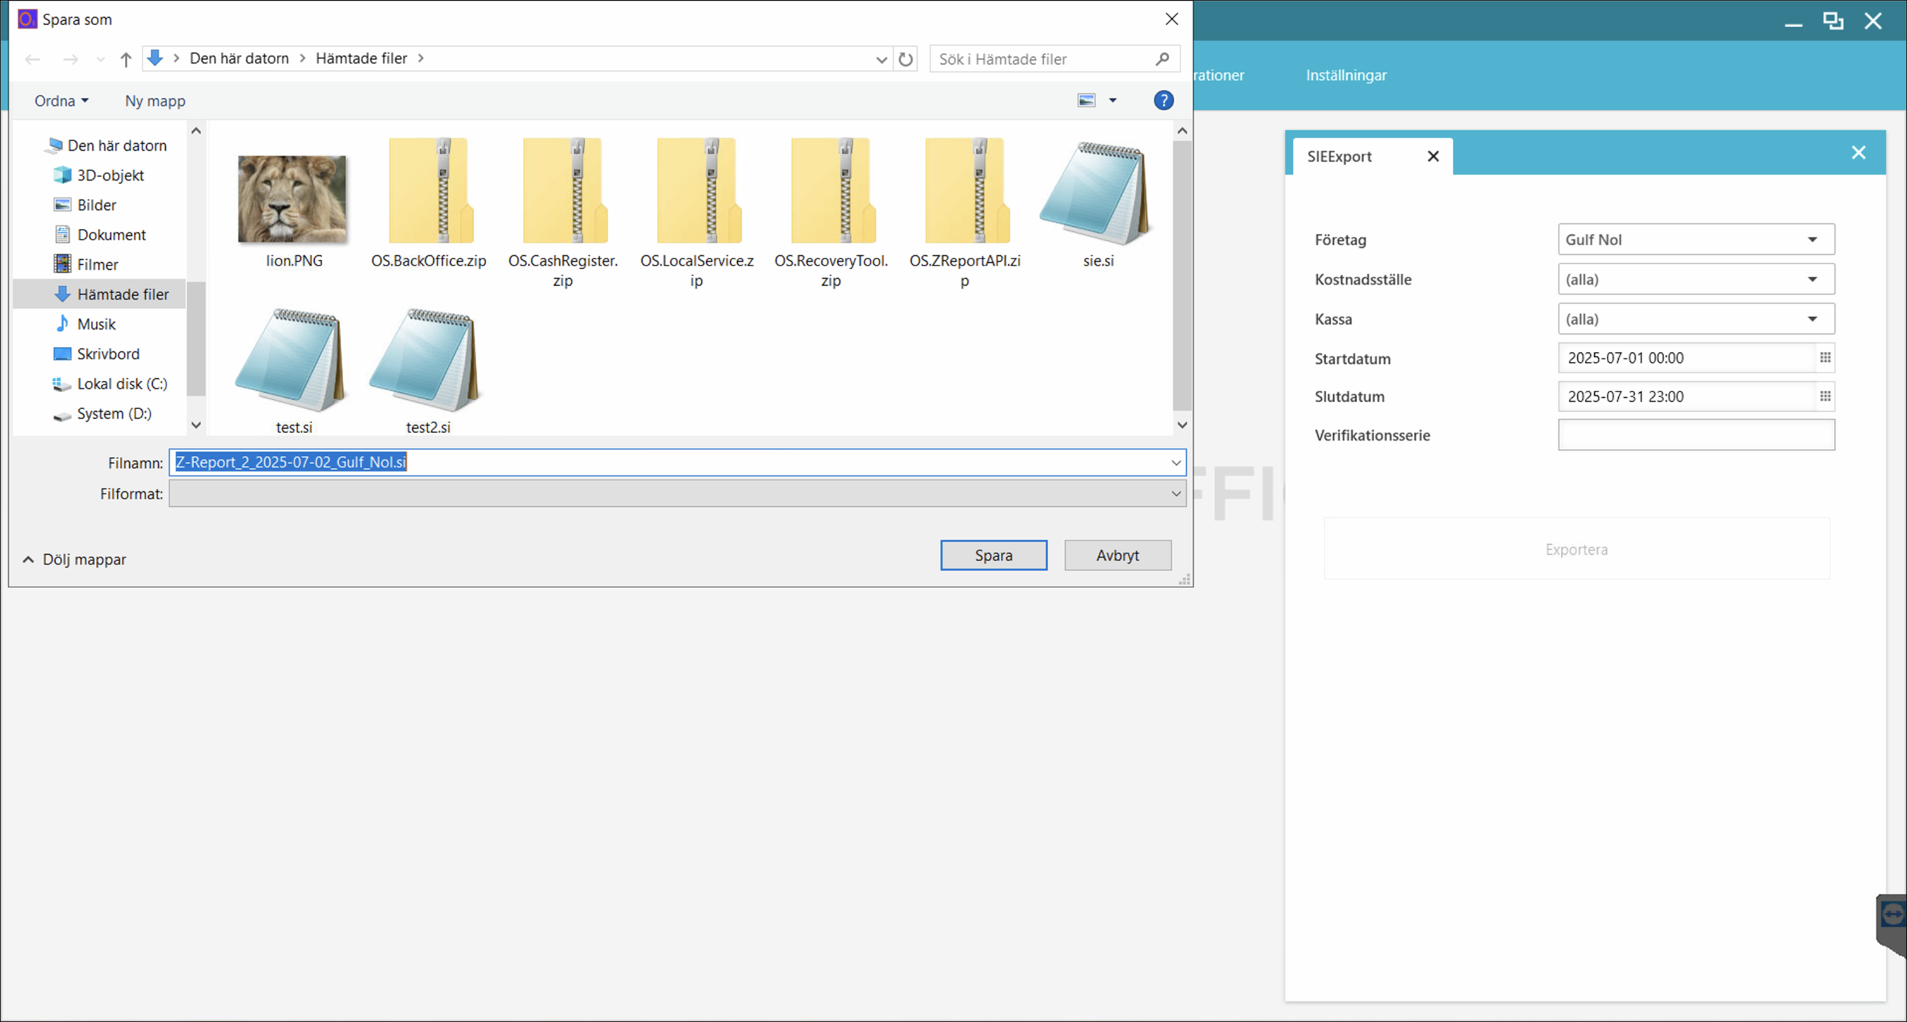Expand the address bar history dropdown
Screen dimensions: 1907x1022
881,59
